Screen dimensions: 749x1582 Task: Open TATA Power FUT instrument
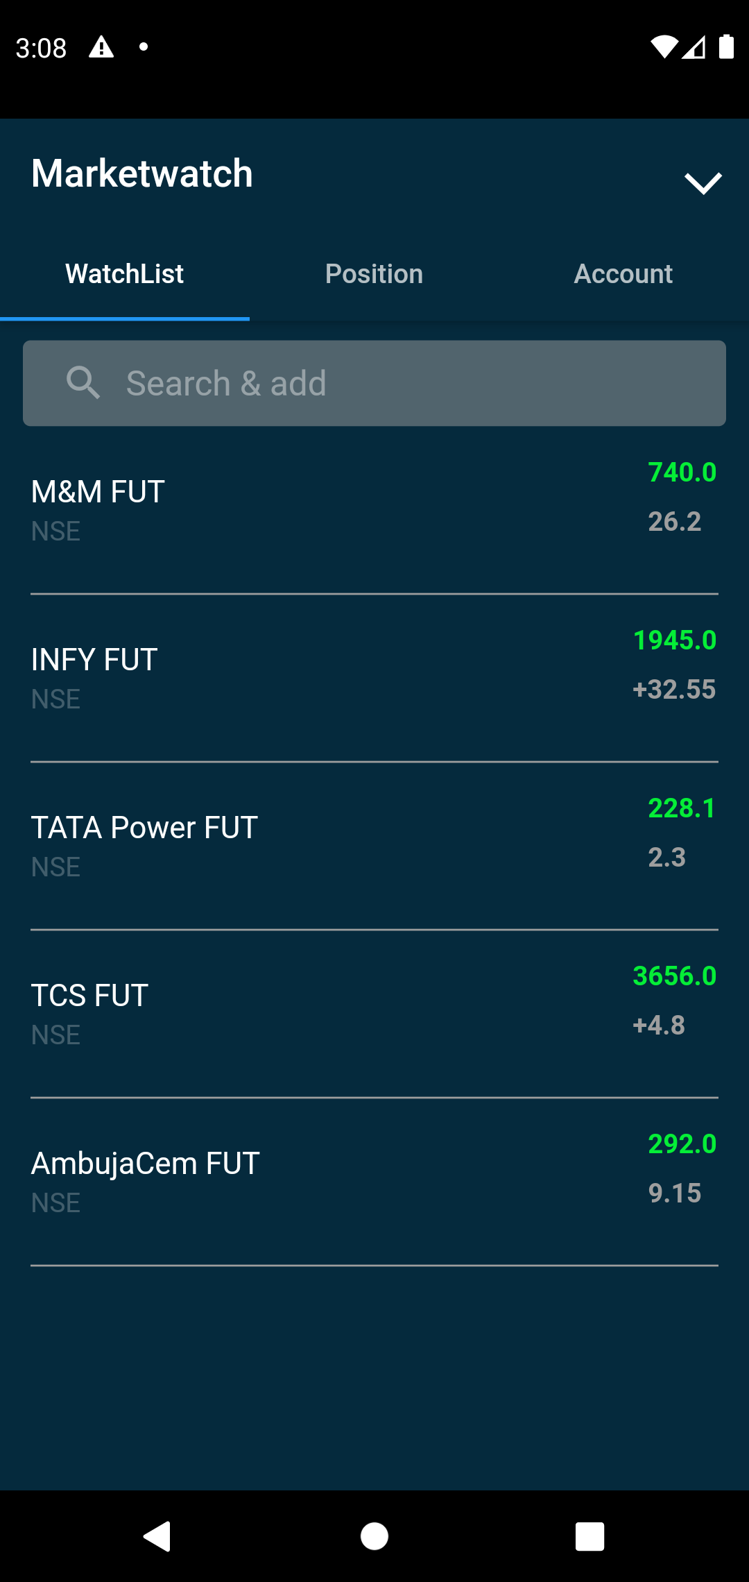click(374, 846)
